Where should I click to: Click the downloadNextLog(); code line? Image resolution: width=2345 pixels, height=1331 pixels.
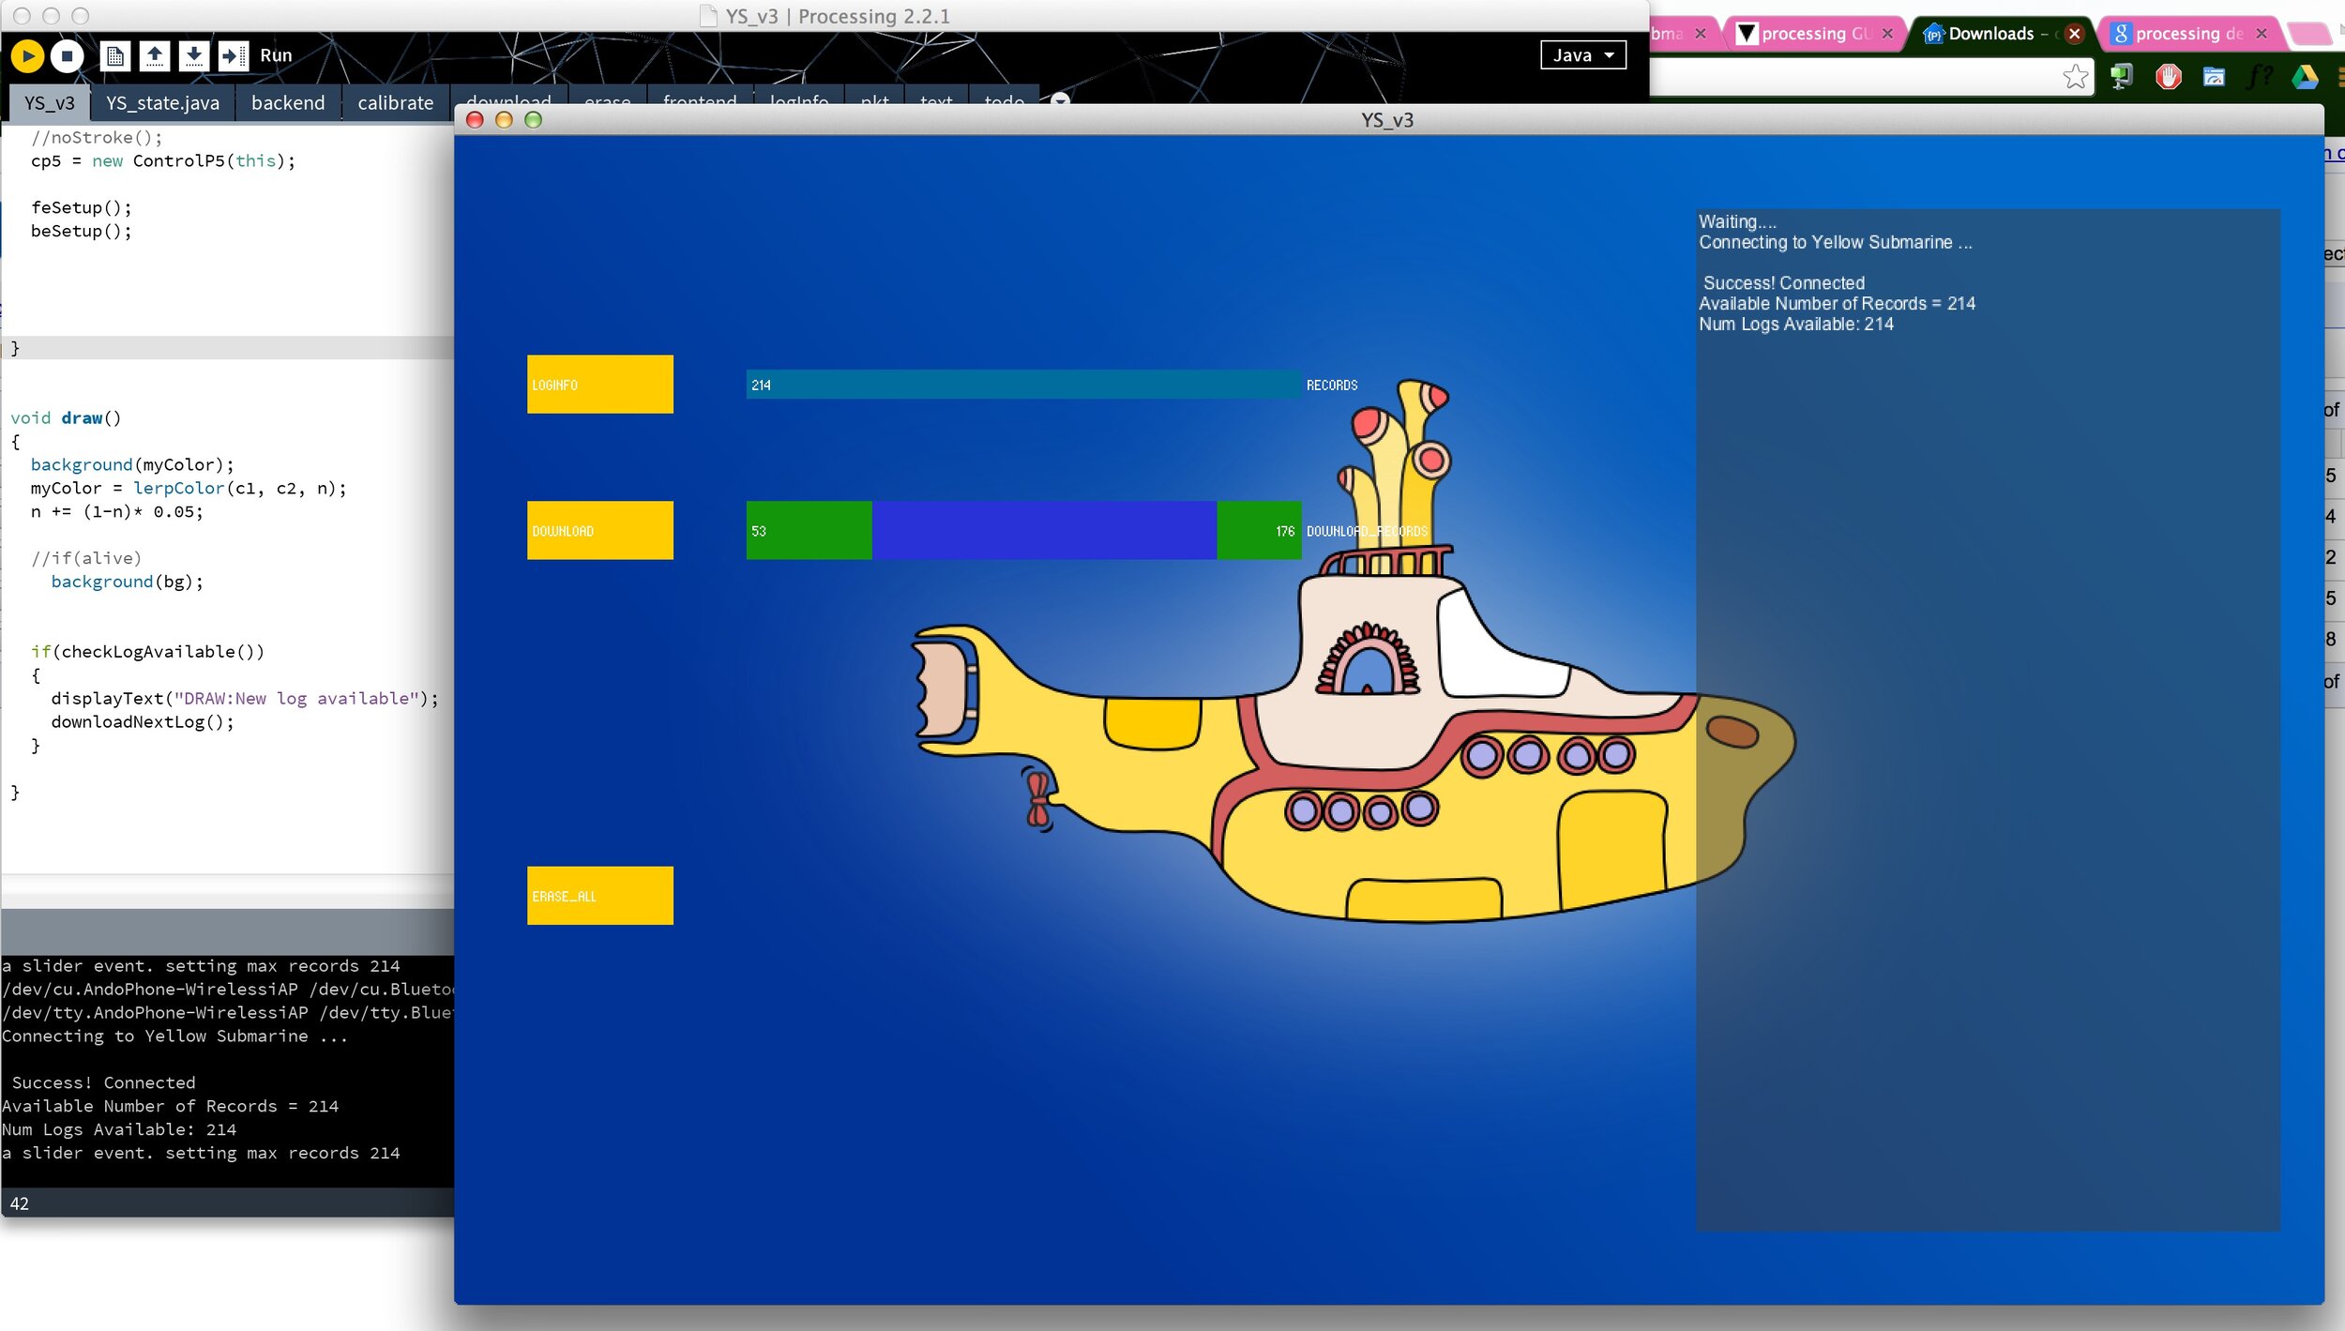coord(143,722)
